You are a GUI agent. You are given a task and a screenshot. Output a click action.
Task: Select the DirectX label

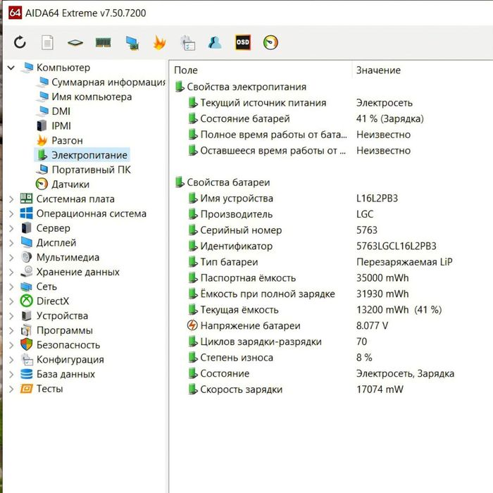point(53,301)
